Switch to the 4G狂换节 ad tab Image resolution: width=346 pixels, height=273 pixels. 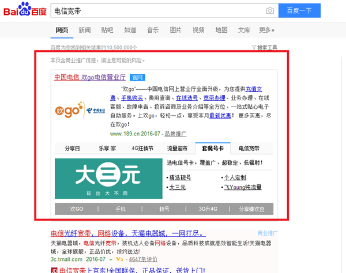point(142,149)
